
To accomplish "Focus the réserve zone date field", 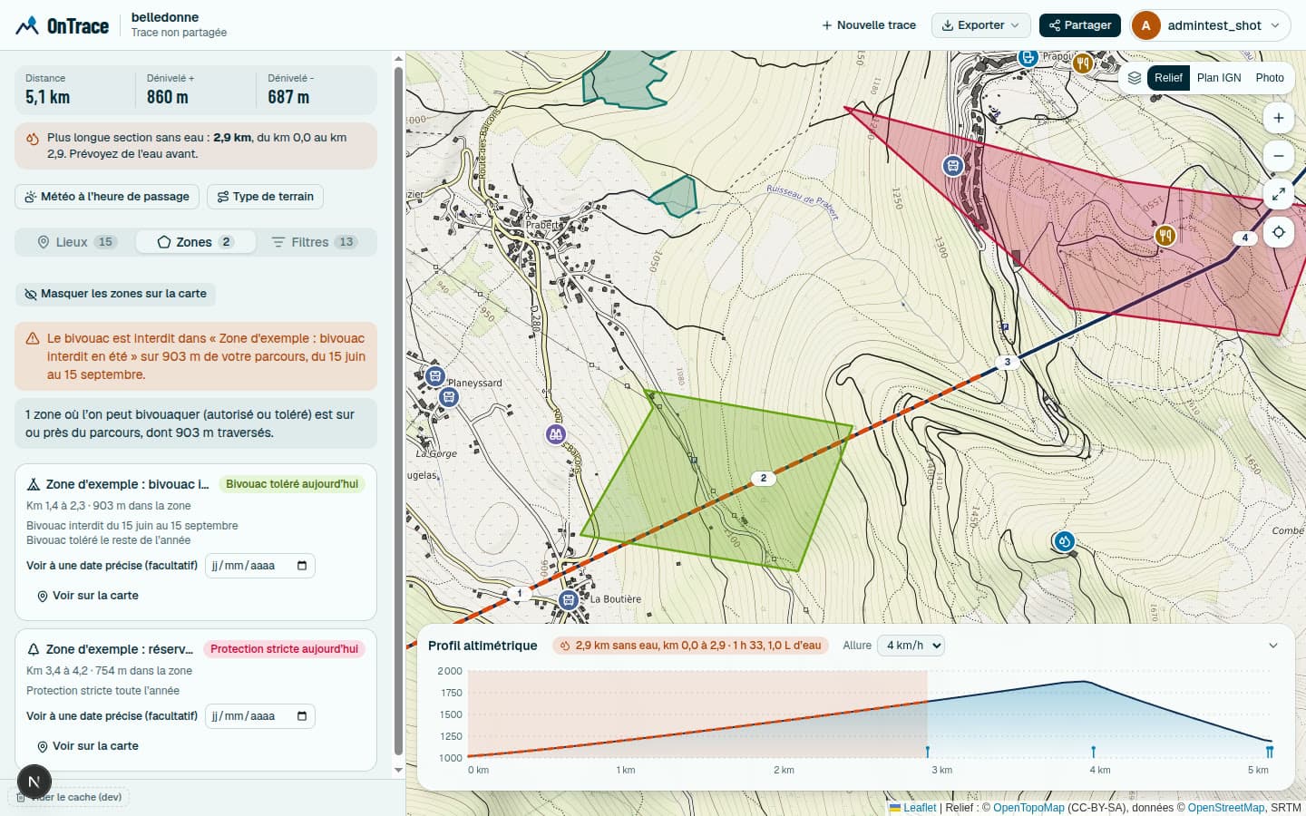I will coord(260,716).
